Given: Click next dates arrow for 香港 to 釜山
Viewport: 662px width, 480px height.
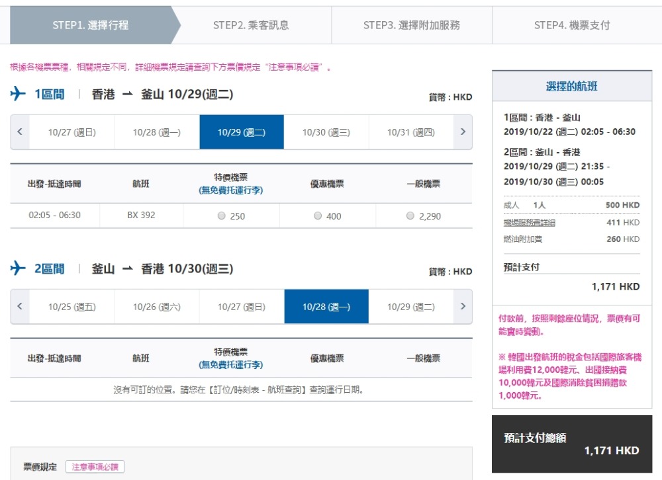Looking at the screenshot, I should pyautogui.click(x=463, y=132).
